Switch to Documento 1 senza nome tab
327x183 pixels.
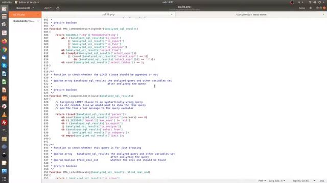pos(251,15)
